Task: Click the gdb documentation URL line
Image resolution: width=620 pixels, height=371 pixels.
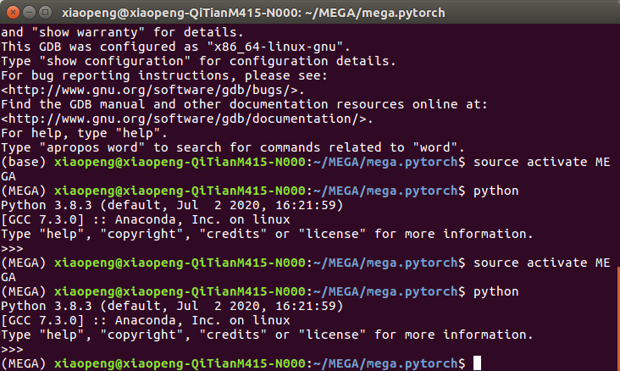Action: pos(186,119)
